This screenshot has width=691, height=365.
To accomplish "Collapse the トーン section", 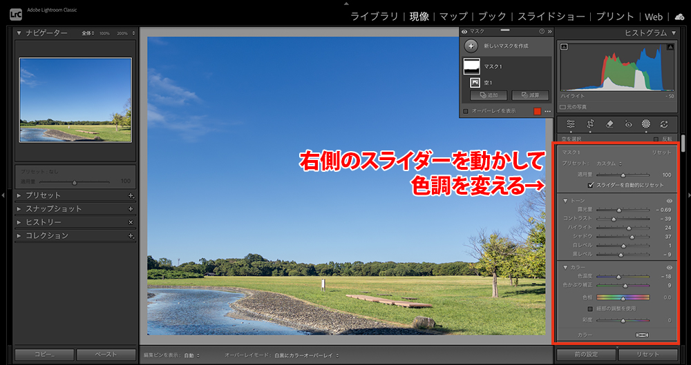I will (x=565, y=201).
